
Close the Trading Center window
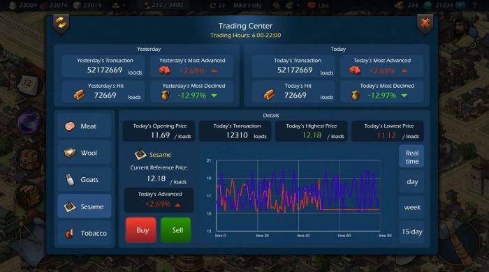click(425, 23)
